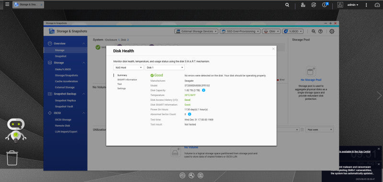Open event notifications info icon

click(325, 5)
